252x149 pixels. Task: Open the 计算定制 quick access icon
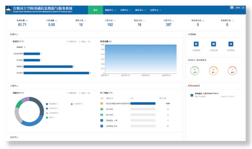point(213,44)
